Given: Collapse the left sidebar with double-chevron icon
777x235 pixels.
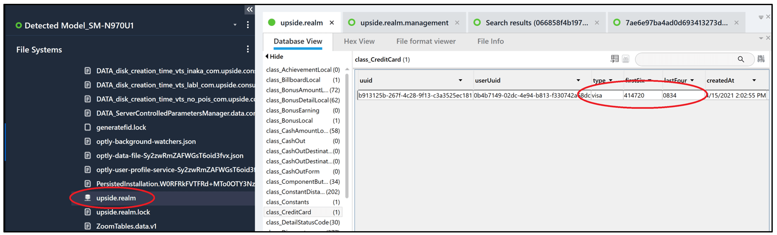Looking at the screenshot, I should click(250, 9).
